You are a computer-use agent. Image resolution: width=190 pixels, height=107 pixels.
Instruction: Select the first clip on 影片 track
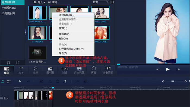pos(16,95)
